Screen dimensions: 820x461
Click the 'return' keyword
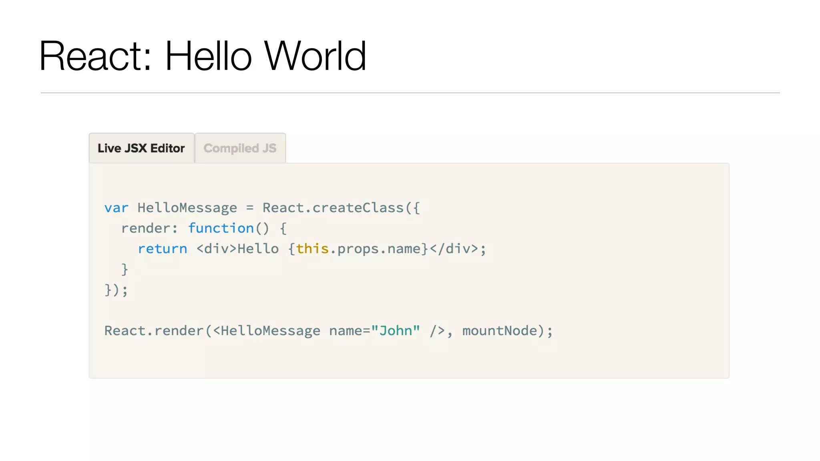click(163, 249)
